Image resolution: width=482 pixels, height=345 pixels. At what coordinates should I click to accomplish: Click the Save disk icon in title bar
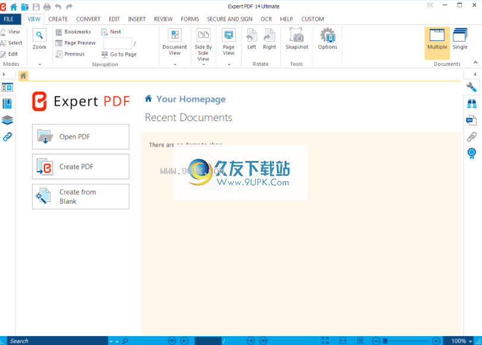(x=36, y=7)
